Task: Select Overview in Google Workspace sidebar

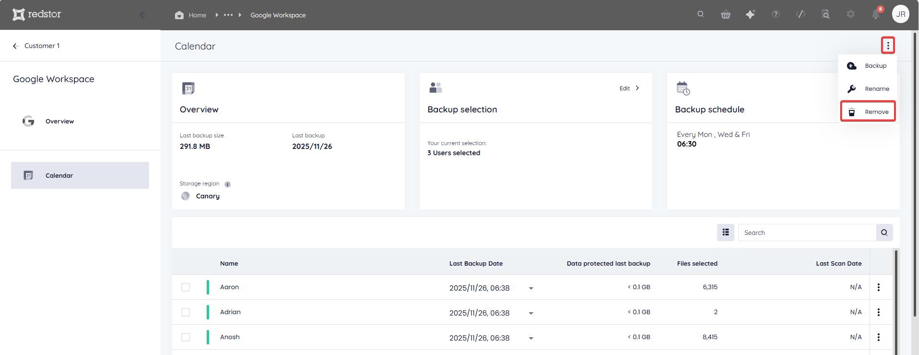Action: [60, 121]
